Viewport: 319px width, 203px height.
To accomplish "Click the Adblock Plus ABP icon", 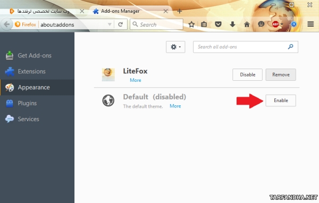I will (275, 24).
